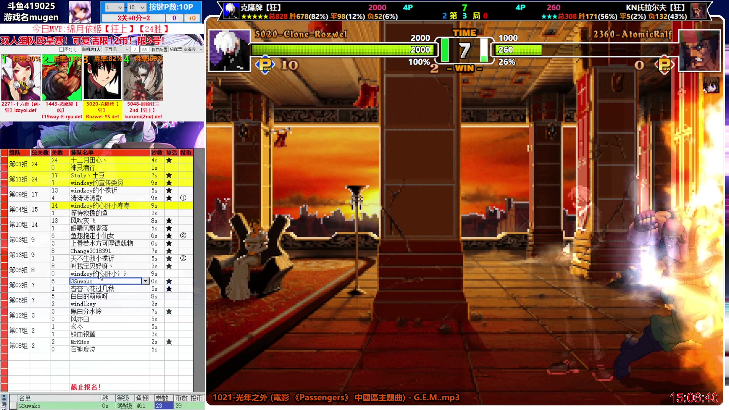The width and height of the screenshot is (729, 410).
Task: Click the 随机选1人 button
Action: [x=91, y=49]
